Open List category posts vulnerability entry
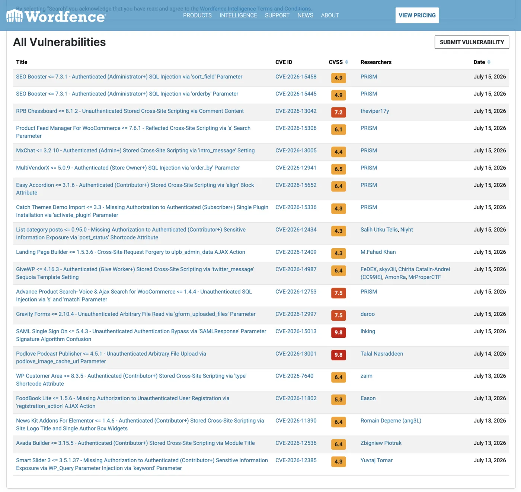 tap(131, 233)
